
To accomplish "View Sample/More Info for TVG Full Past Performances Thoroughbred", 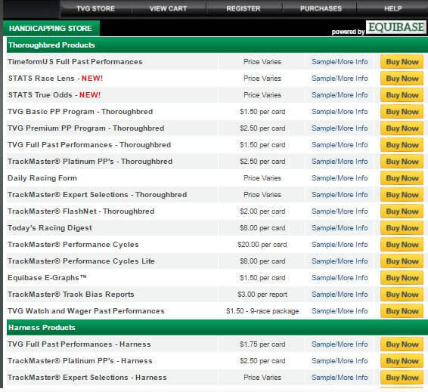I will pos(340,145).
